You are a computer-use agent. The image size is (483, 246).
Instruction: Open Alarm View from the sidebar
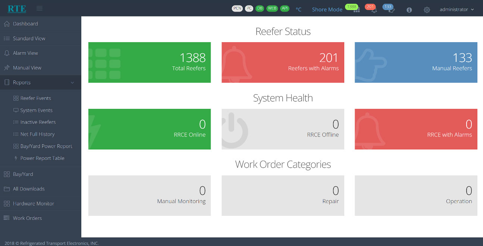click(25, 53)
